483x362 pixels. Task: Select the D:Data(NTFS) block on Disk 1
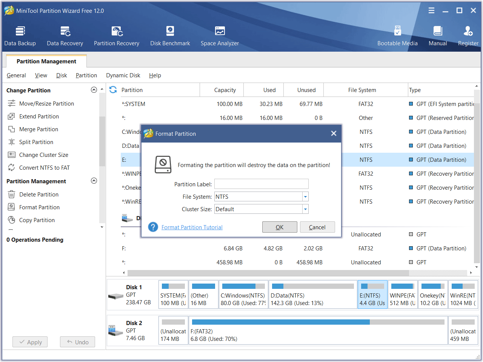(313, 295)
